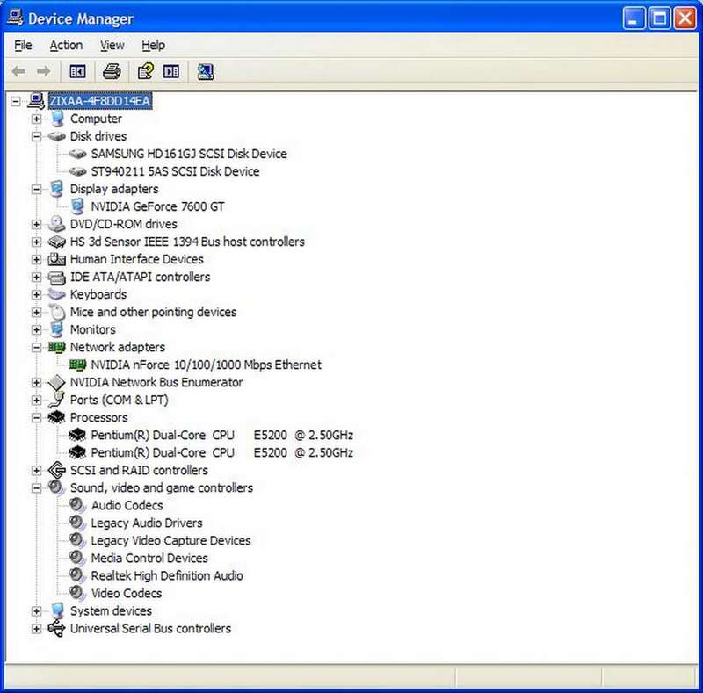The width and height of the screenshot is (703, 693).
Task: Click the Forward arrow toolbar button
Action: [x=43, y=71]
